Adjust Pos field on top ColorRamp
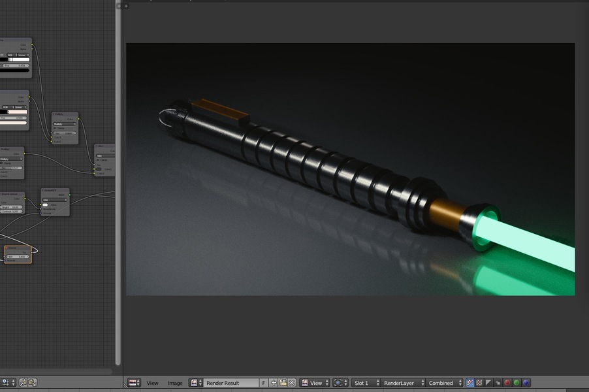Viewport: 589px width, 392px height. point(16,65)
